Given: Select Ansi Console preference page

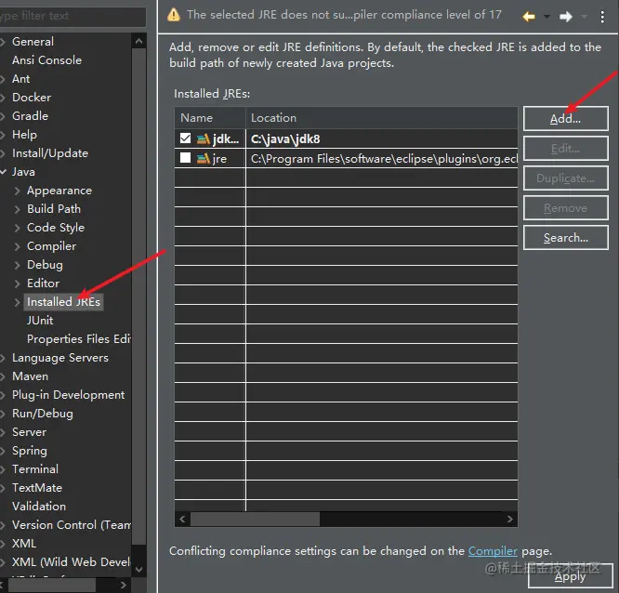Looking at the screenshot, I should click(46, 60).
